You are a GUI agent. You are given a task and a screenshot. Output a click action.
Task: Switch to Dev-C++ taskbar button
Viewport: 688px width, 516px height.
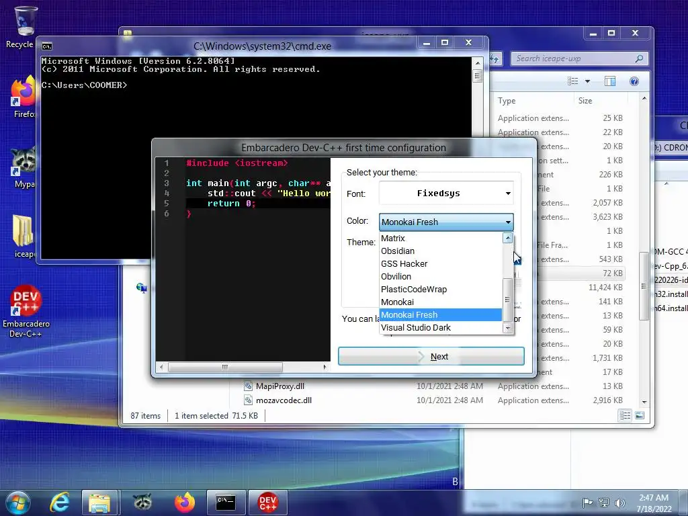coord(267,503)
